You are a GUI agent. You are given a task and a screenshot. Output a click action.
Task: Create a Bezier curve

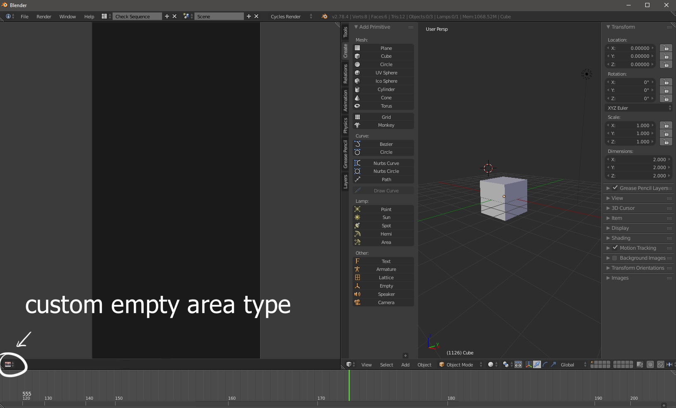tap(383, 144)
